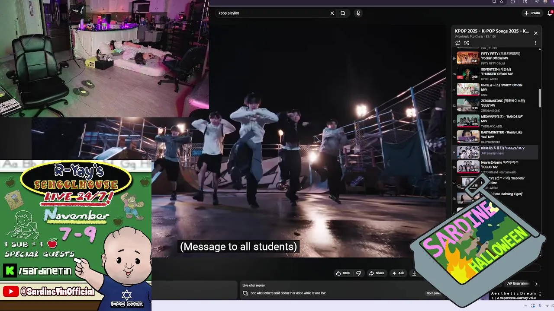Click the Ask AI button

point(398,273)
